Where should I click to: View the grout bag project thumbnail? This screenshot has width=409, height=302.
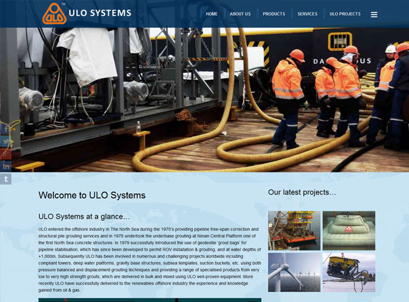pyautogui.click(x=349, y=230)
